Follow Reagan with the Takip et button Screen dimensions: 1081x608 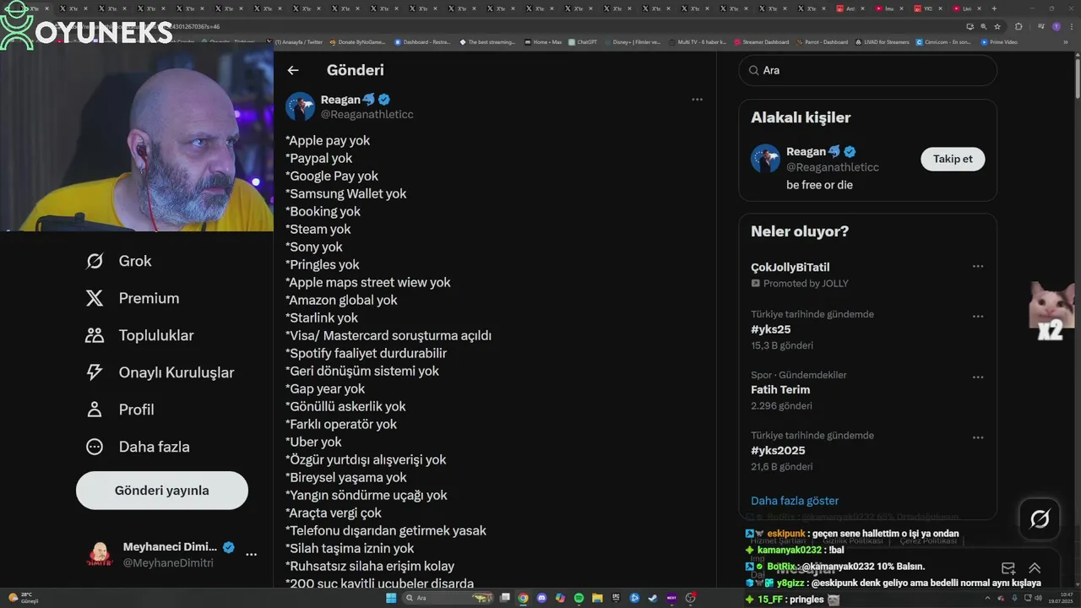pos(953,159)
